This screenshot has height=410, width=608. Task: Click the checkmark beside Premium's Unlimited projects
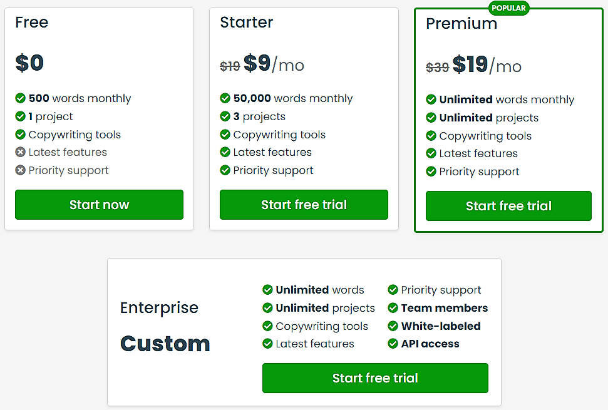click(x=431, y=118)
